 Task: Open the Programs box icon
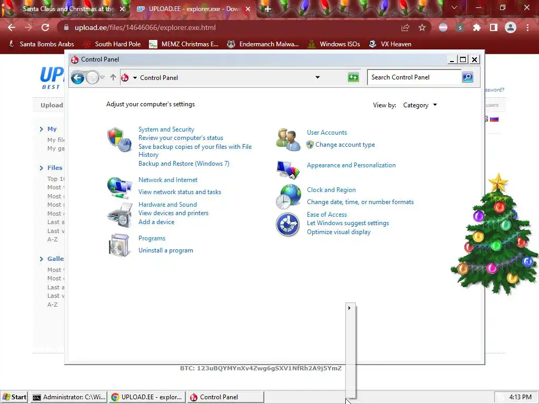click(x=118, y=245)
